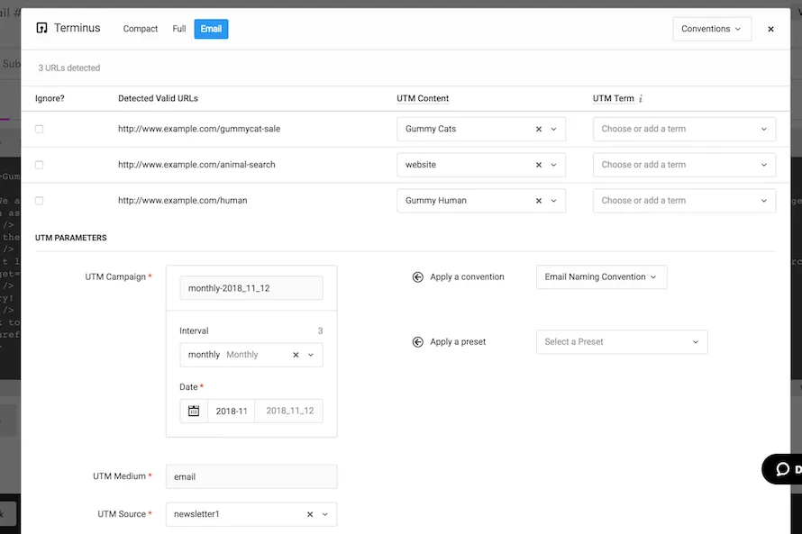Open the monthly Interval dropdown
Viewport: 802px width, 534px height.
click(x=312, y=354)
